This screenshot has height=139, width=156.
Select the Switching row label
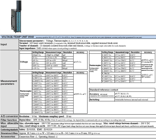tap(94, 100)
